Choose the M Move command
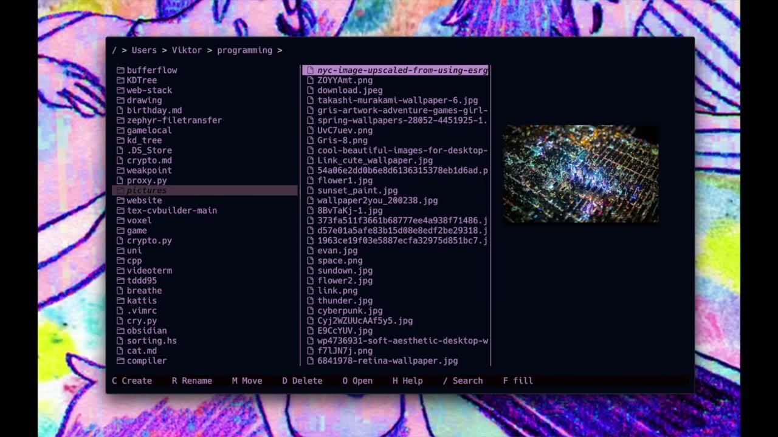This screenshot has height=437, width=778. tap(247, 381)
